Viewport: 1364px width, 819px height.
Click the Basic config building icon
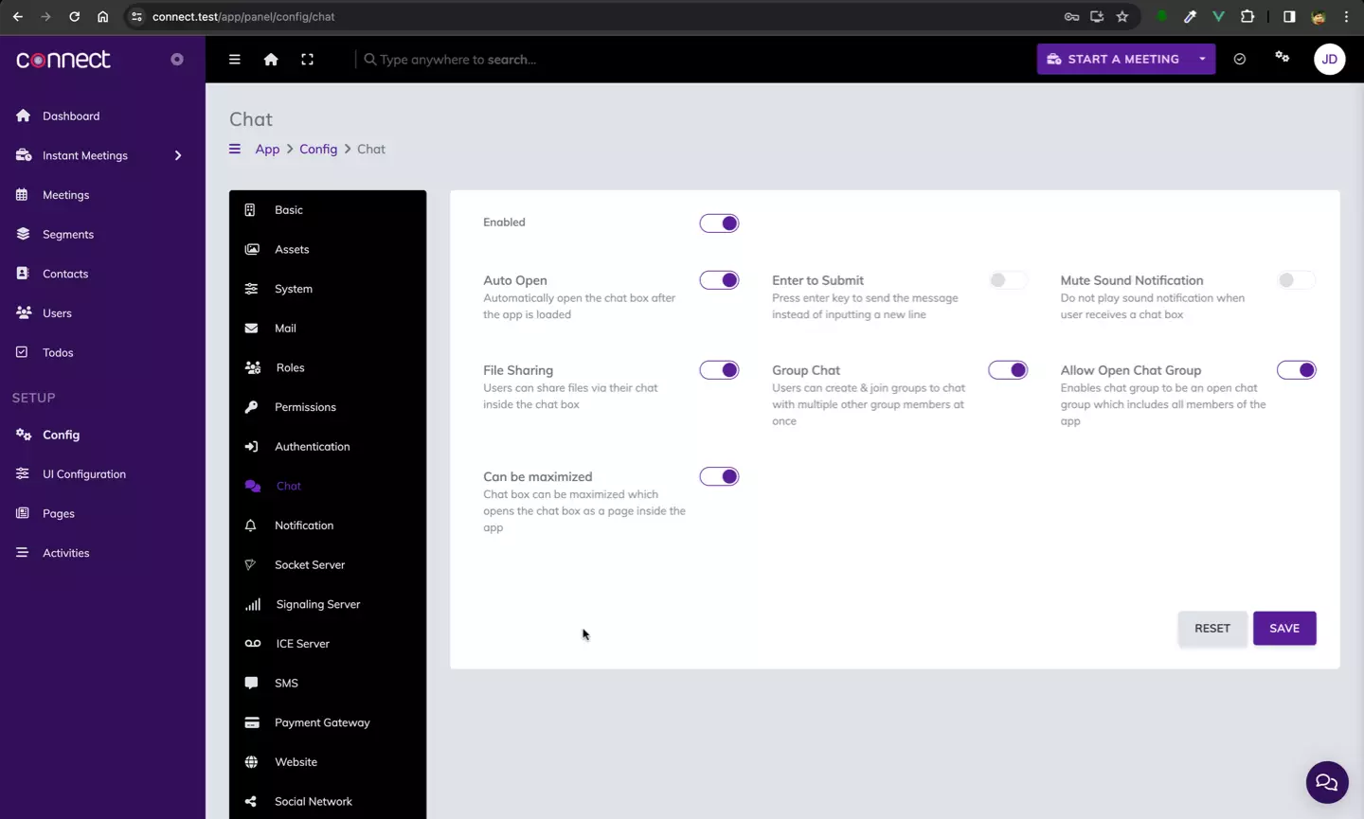pyautogui.click(x=251, y=210)
